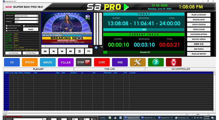Switch to the CG CONTROLLER tab

point(181,69)
